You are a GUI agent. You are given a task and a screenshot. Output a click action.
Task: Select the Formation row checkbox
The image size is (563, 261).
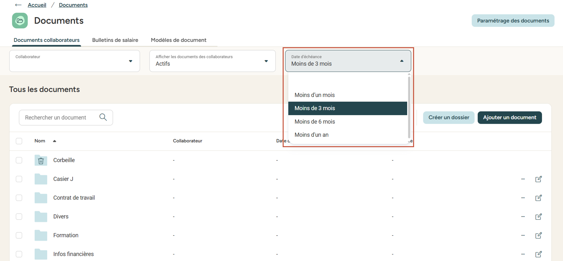point(19,235)
